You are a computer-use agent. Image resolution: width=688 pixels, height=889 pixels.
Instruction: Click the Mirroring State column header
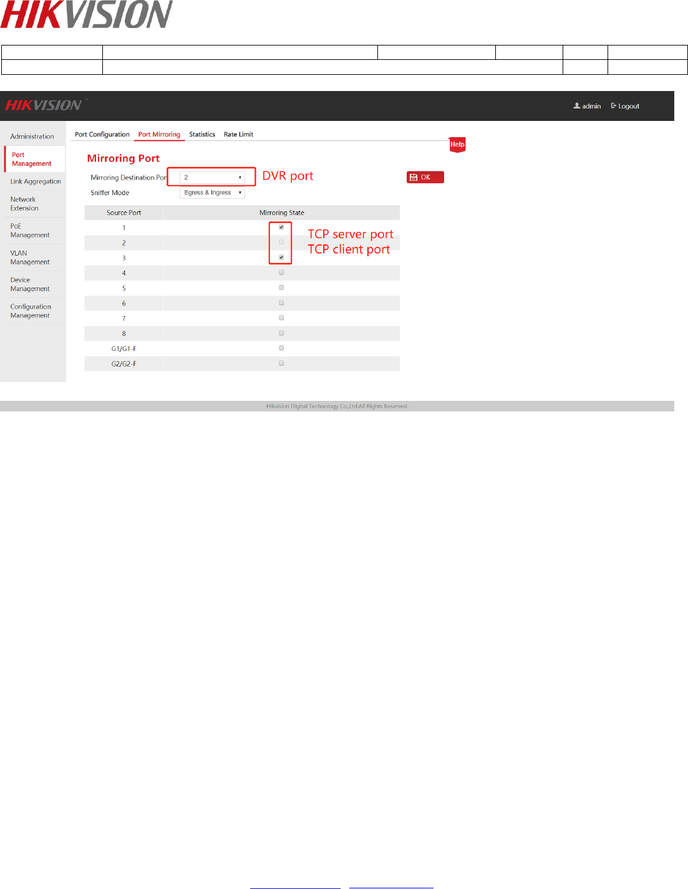click(282, 213)
